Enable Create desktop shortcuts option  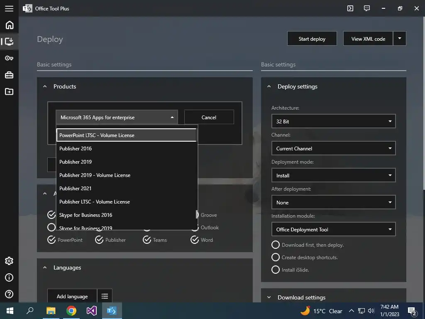click(x=305, y=257)
